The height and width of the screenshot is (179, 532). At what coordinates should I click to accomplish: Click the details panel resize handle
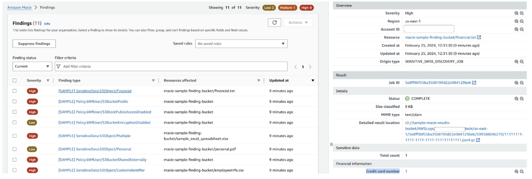point(331,144)
